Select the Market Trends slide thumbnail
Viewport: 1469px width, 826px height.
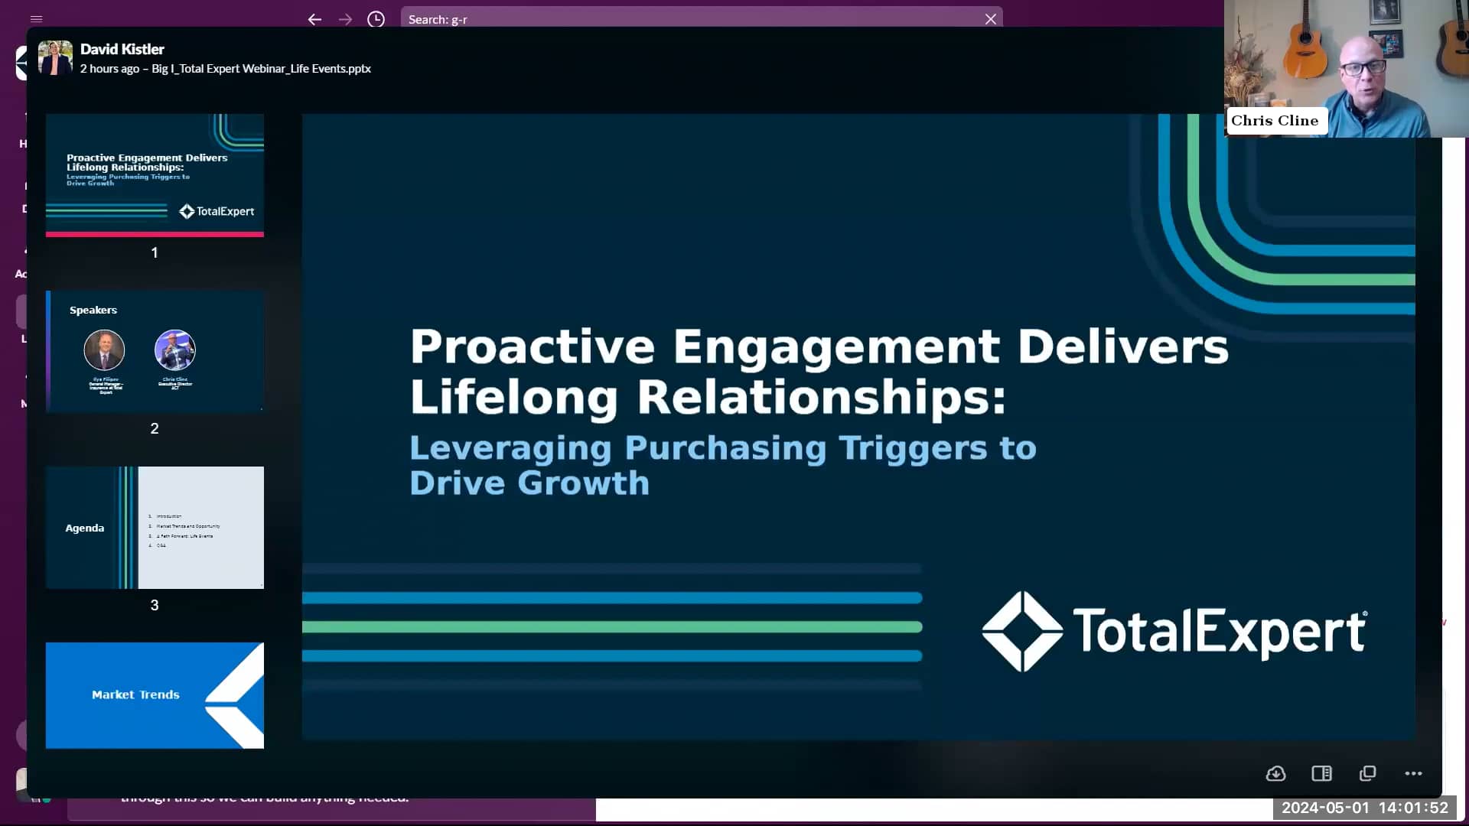pos(155,695)
